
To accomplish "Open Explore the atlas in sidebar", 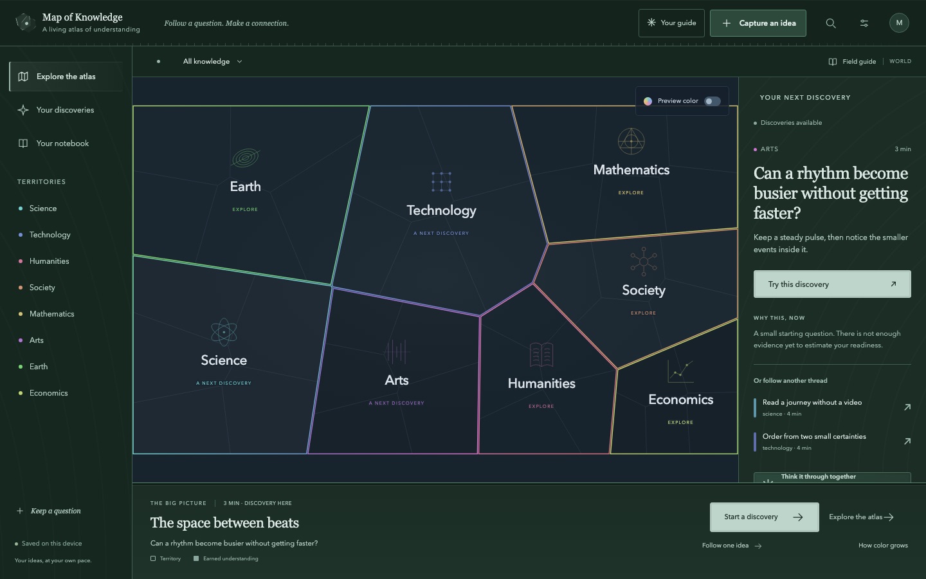I will [66, 77].
